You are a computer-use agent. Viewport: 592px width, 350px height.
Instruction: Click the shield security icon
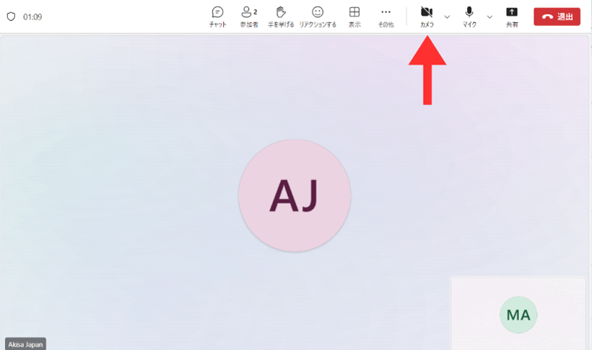(x=12, y=17)
